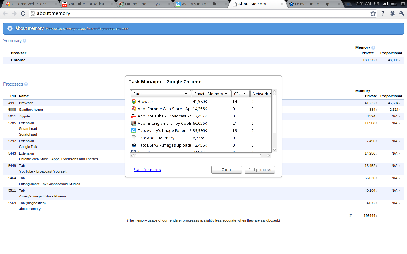Click the about:memory address bar field

pos(203,13)
